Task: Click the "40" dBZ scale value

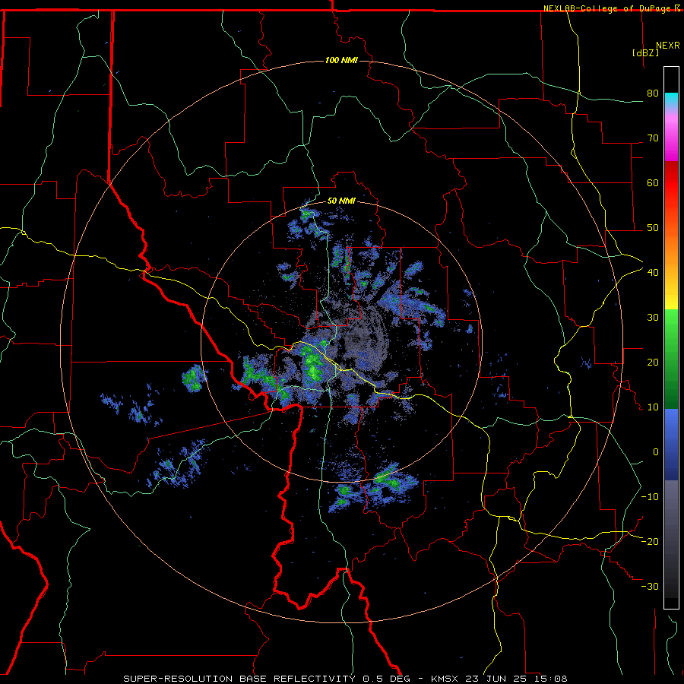Action: click(653, 272)
